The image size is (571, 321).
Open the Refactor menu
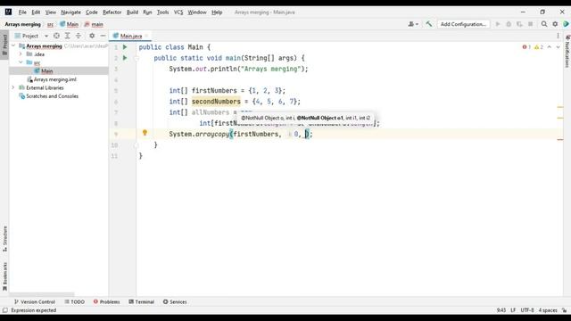click(x=112, y=12)
